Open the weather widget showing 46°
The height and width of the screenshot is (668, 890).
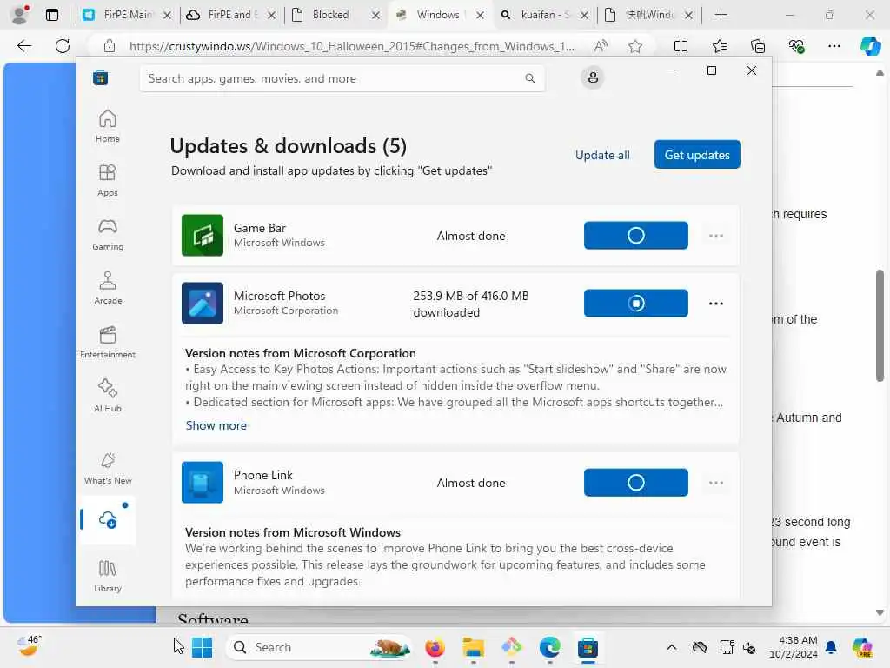[x=29, y=646]
